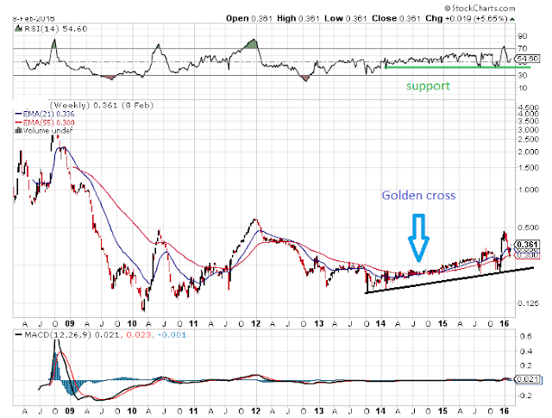Click the 54.60 RSI value tag
Viewport: 552px width, 418px height.
pos(527,59)
